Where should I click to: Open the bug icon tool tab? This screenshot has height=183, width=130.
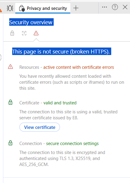(10, 8)
